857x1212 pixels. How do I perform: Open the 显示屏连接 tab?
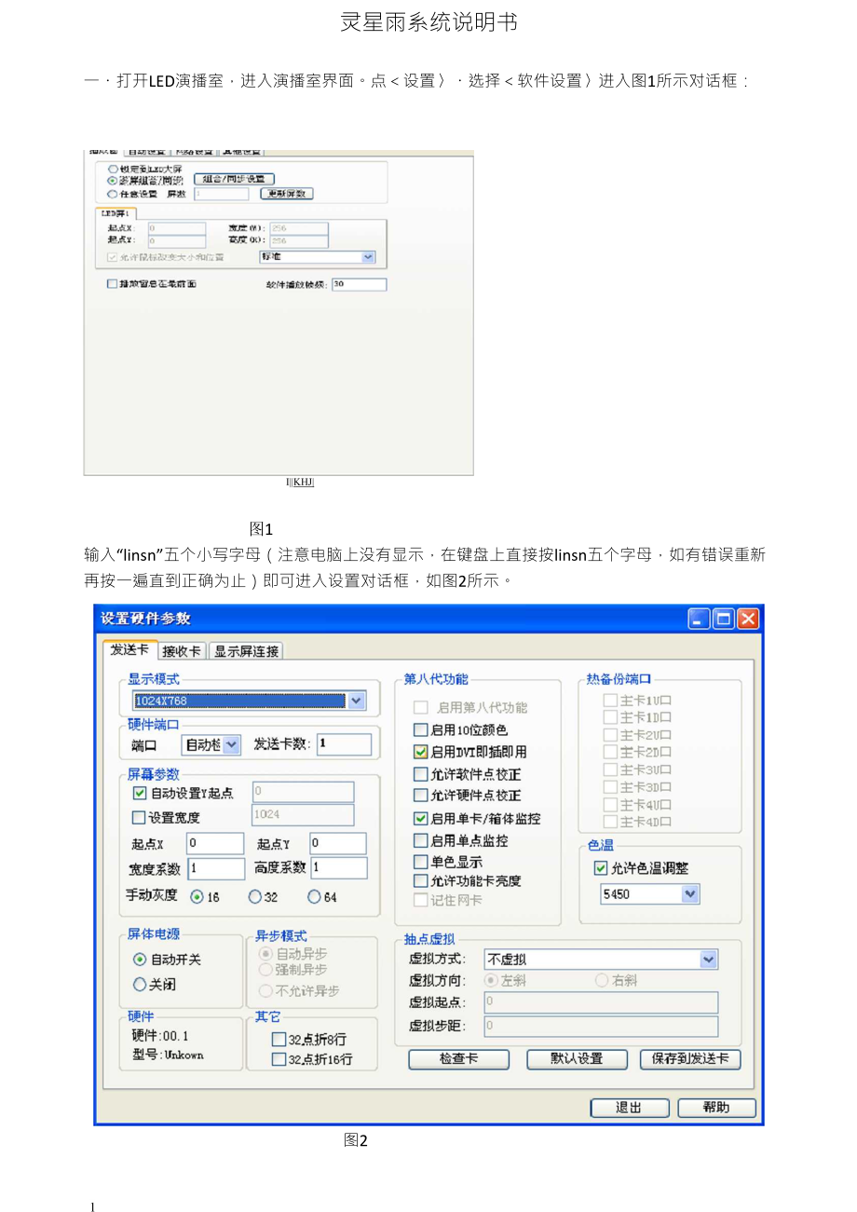[x=246, y=651]
